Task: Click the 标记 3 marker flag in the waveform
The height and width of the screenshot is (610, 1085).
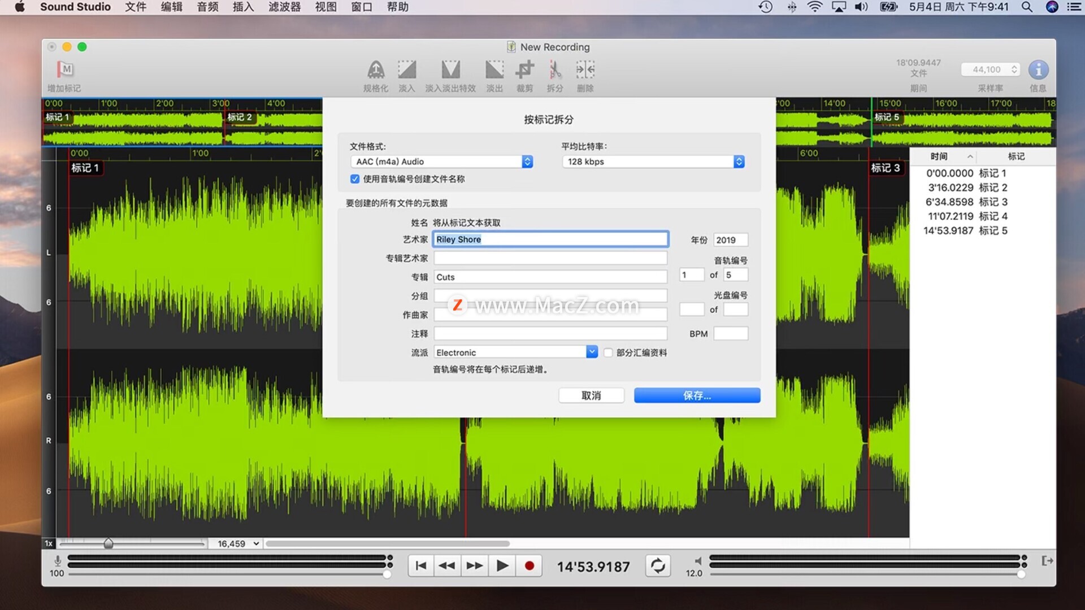Action: (886, 168)
